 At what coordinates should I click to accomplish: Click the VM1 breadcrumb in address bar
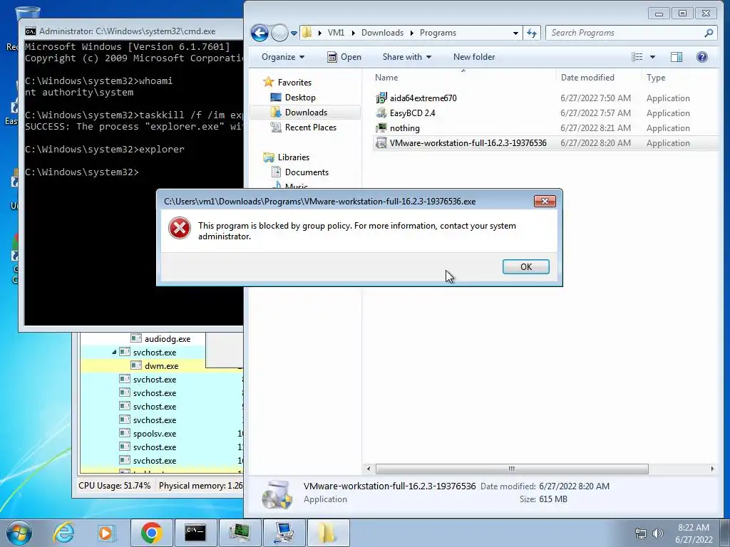336,33
